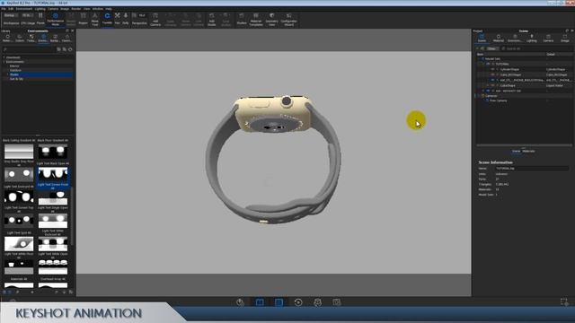Click the Add Studio toolbar icon
The height and width of the screenshot is (323, 575).
pos(212,19)
